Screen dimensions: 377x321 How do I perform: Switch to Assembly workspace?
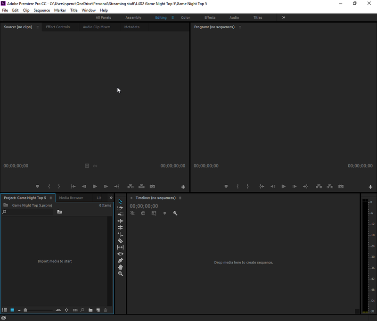133,17
